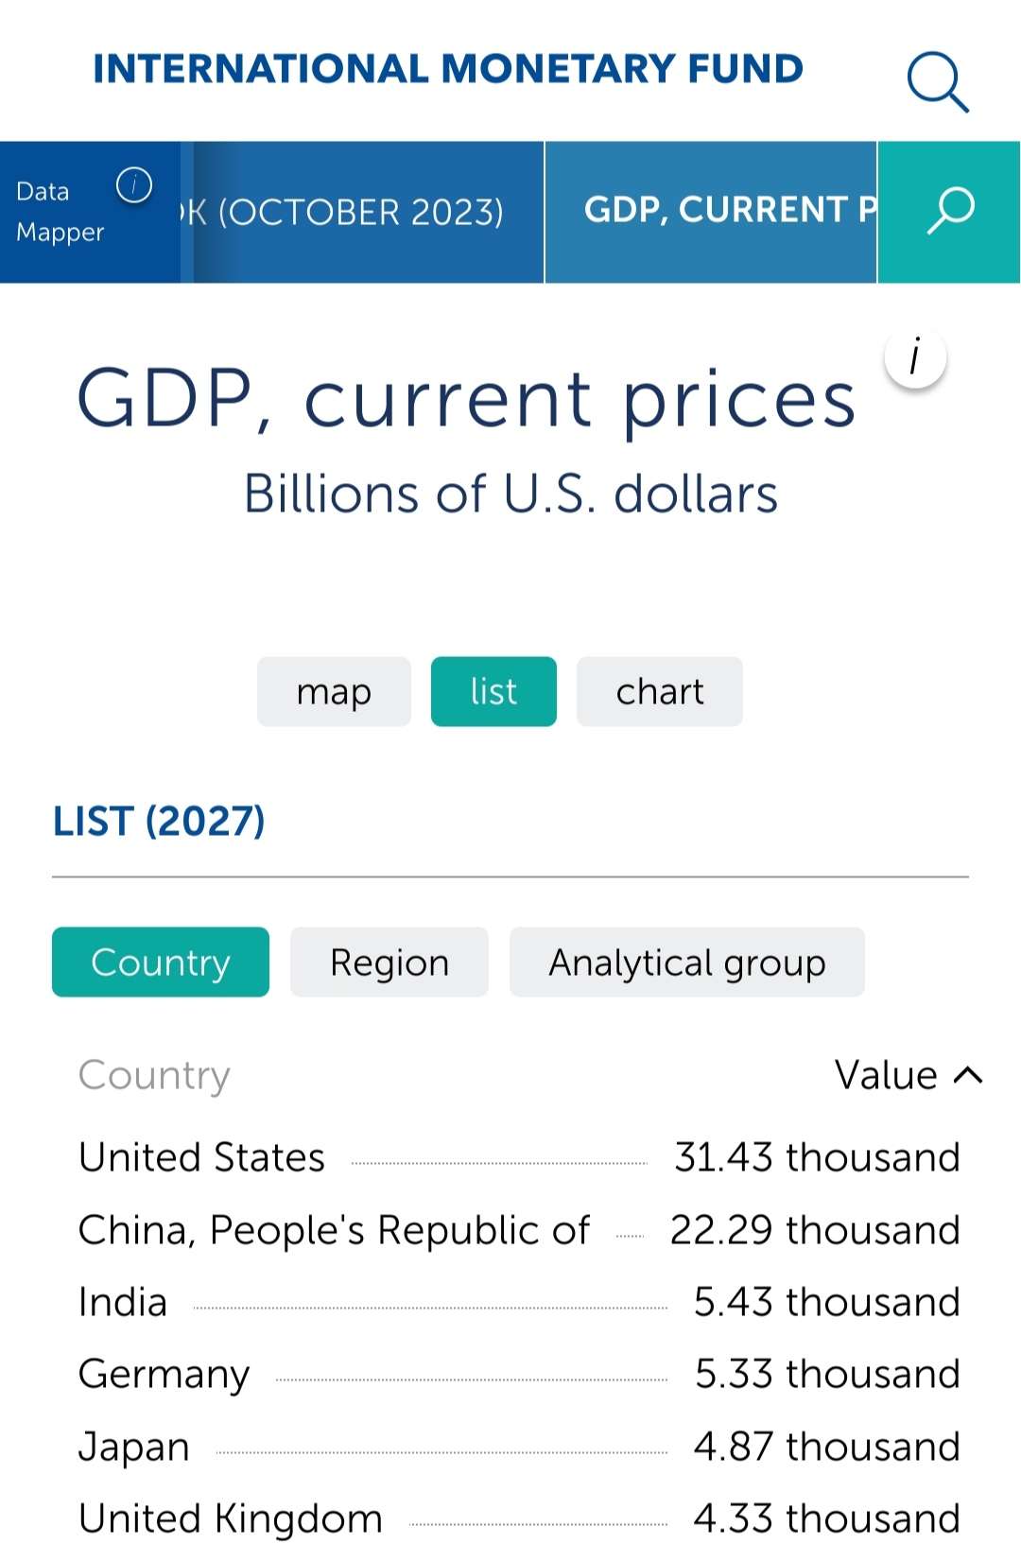The image size is (1021, 1561).
Task: Click the LIST (2027) heading
Action: click(x=159, y=821)
